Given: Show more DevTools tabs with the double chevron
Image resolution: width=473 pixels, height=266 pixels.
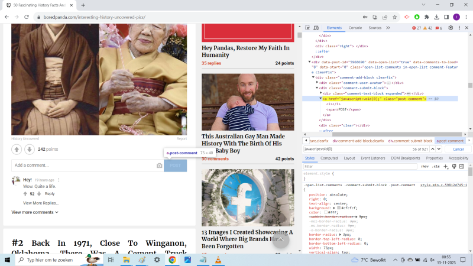Looking at the screenshot, I should (x=388, y=28).
